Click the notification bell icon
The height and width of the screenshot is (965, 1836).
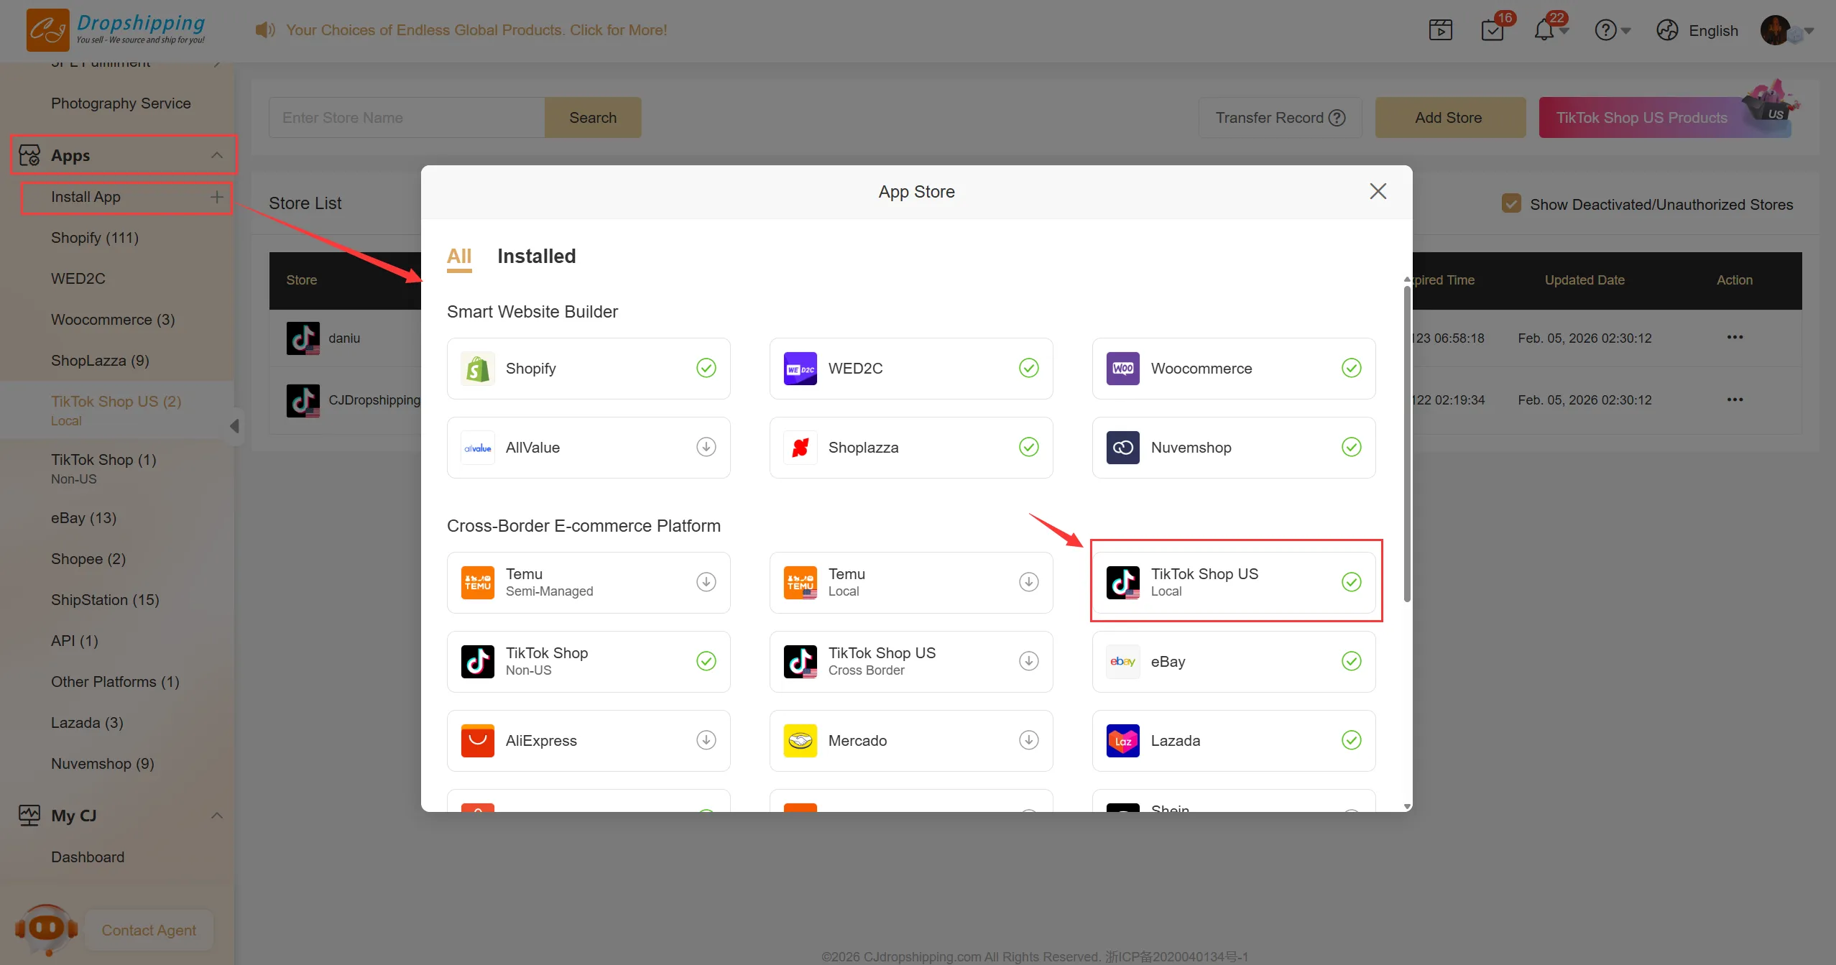[1544, 30]
